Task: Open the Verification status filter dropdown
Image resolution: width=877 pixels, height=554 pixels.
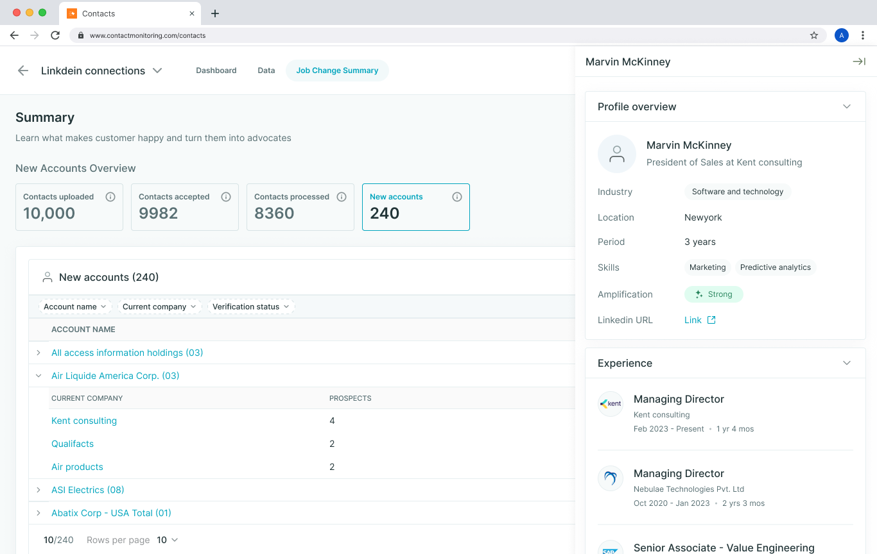Action: pyautogui.click(x=251, y=306)
